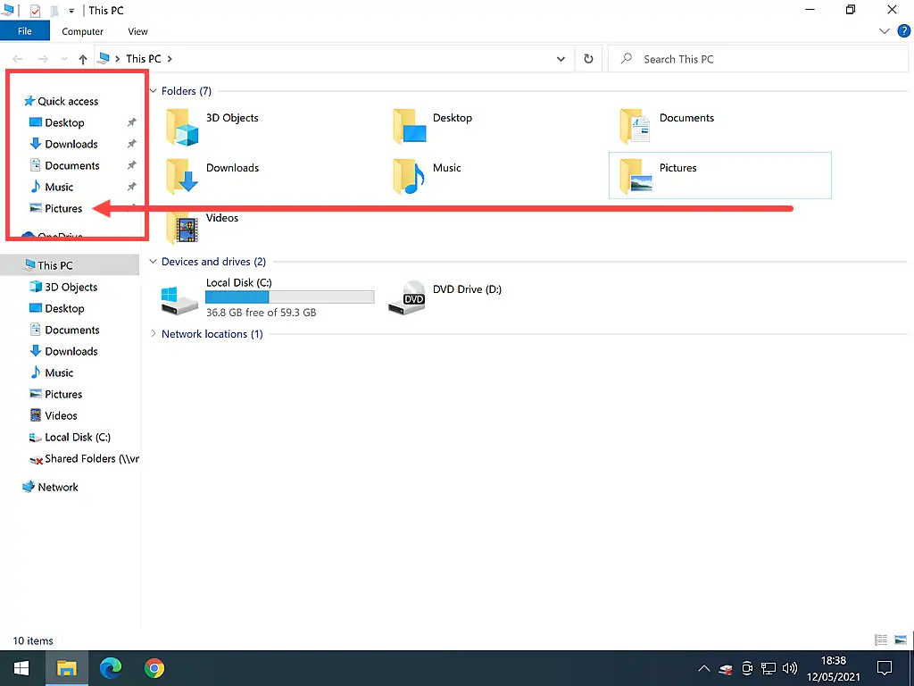Switch to the View tab
This screenshot has width=914, height=686.
pyautogui.click(x=137, y=31)
